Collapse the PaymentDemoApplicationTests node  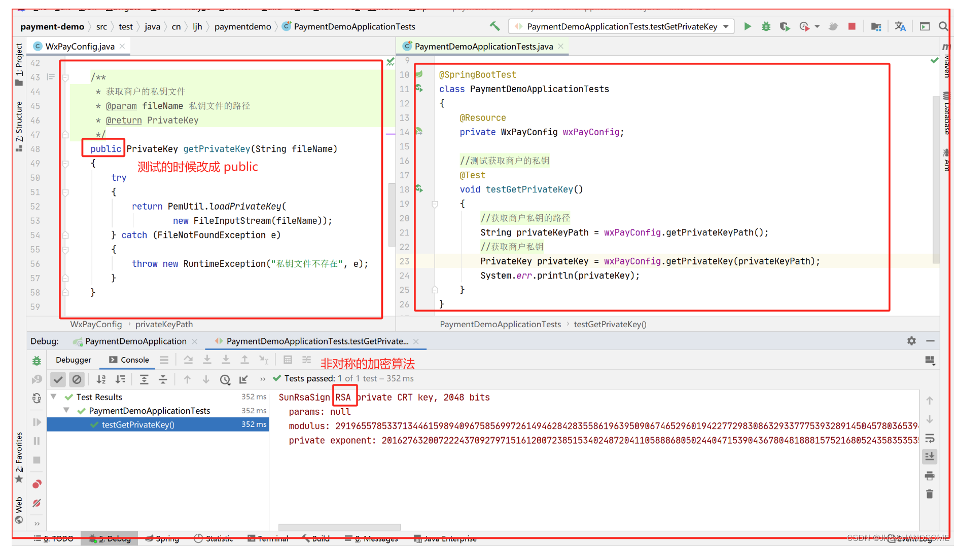pyautogui.click(x=66, y=410)
